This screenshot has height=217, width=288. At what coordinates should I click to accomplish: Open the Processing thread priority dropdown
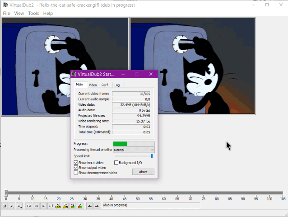(134, 150)
